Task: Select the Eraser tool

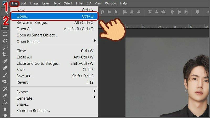Action: [x=5, y=95]
